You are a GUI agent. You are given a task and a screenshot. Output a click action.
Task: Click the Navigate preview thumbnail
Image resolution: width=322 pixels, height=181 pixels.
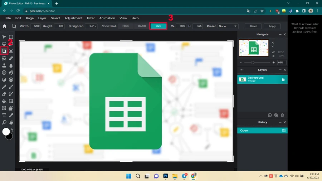tap(254, 48)
